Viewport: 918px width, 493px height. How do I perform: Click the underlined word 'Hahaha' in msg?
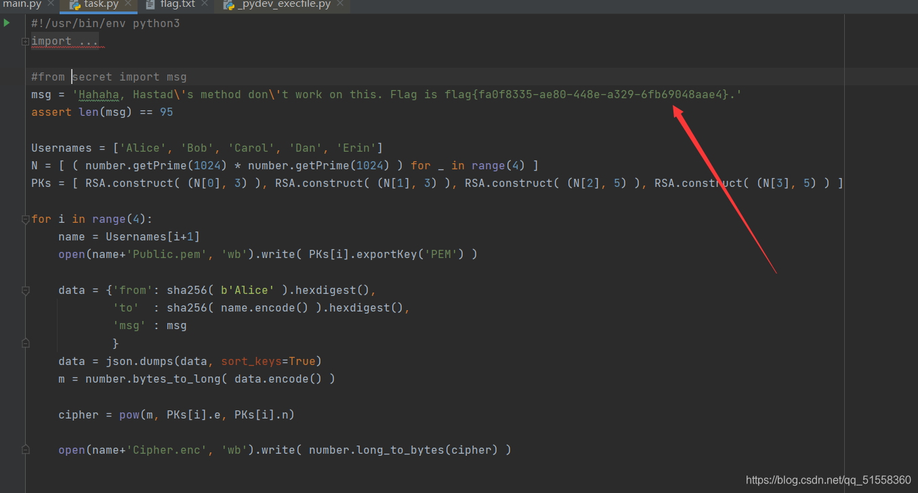99,95
